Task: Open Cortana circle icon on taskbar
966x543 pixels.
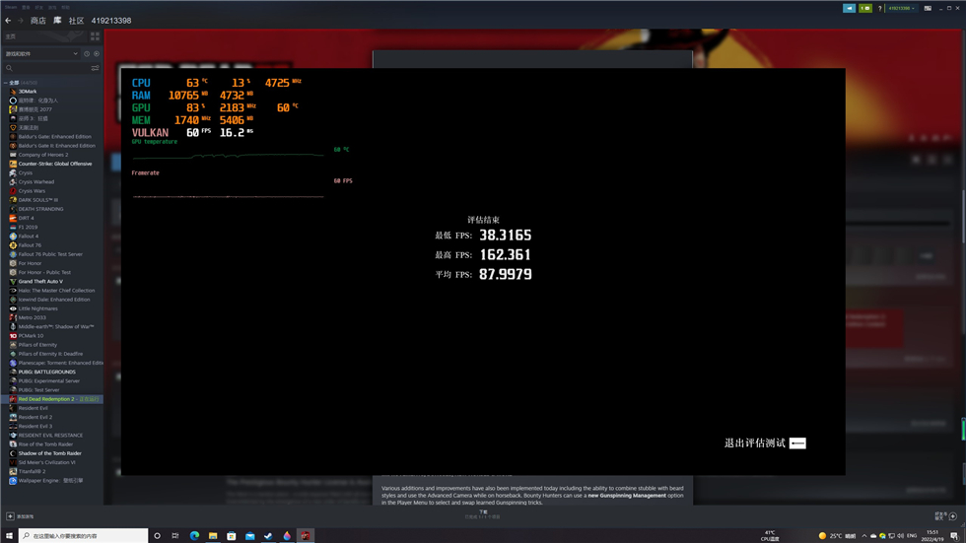Action: [x=157, y=536]
